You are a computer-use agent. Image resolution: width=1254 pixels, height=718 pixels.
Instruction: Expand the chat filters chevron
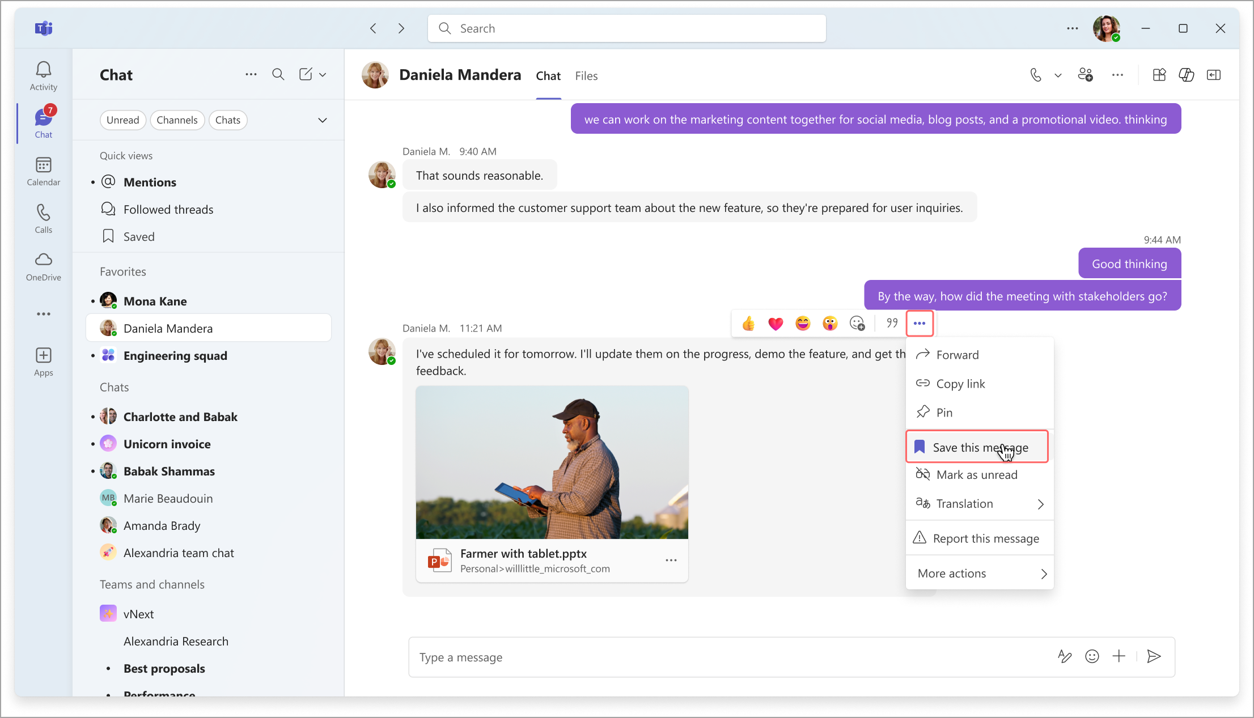coord(323,120)
